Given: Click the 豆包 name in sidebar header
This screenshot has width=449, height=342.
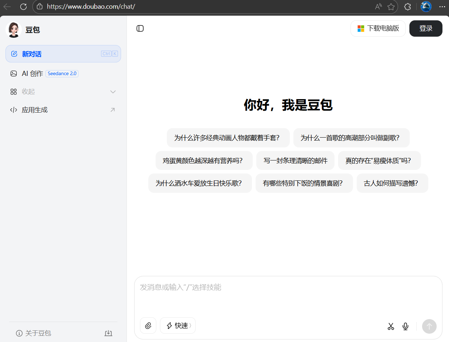Looking at the screenshot, I should (x=32, y=30).
